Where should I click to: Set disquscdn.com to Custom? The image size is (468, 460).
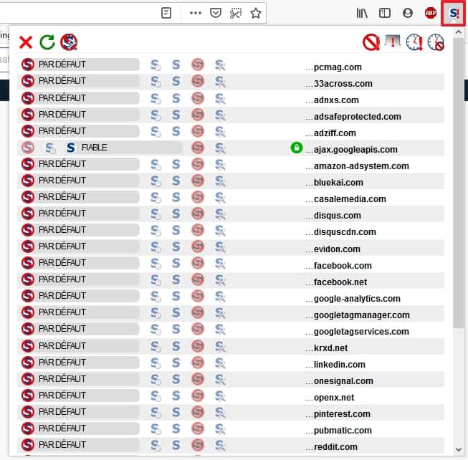click(220, 230)
